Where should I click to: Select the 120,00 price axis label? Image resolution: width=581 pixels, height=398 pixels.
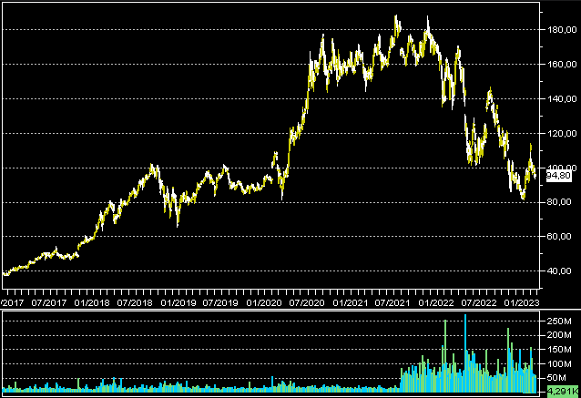point(562,133)
